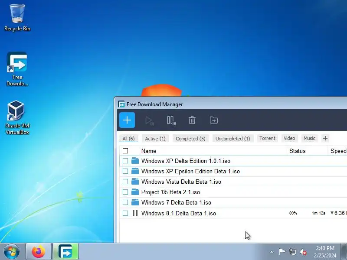Tick the select-all checkbox in header

pyautogui.click(x=125, y=151)
